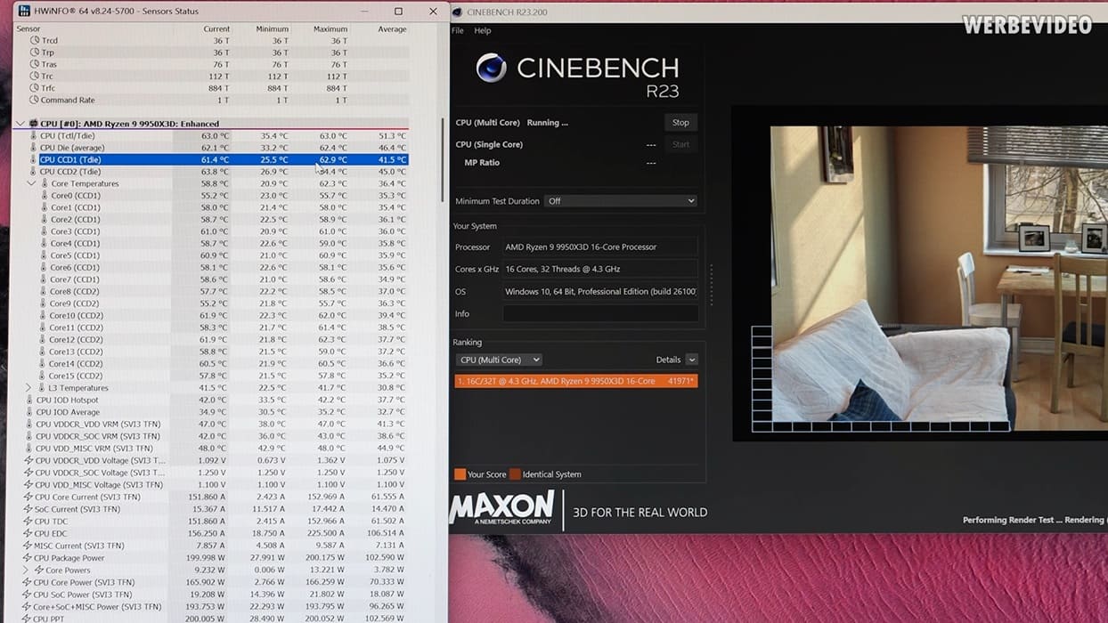Open the File menu in Cinebench

pyautogui.click(x=458, y=30)
